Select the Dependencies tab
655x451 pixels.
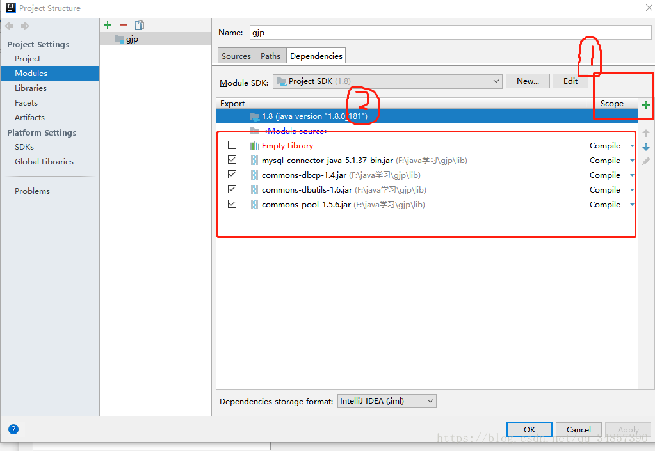[316, 56]
